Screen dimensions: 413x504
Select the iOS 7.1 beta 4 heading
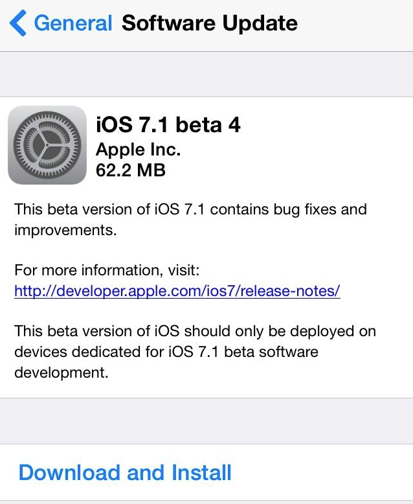point(168,124)
